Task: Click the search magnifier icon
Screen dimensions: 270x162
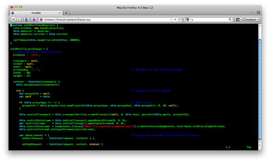Action: pyautogui.click(x=230, y=19)
